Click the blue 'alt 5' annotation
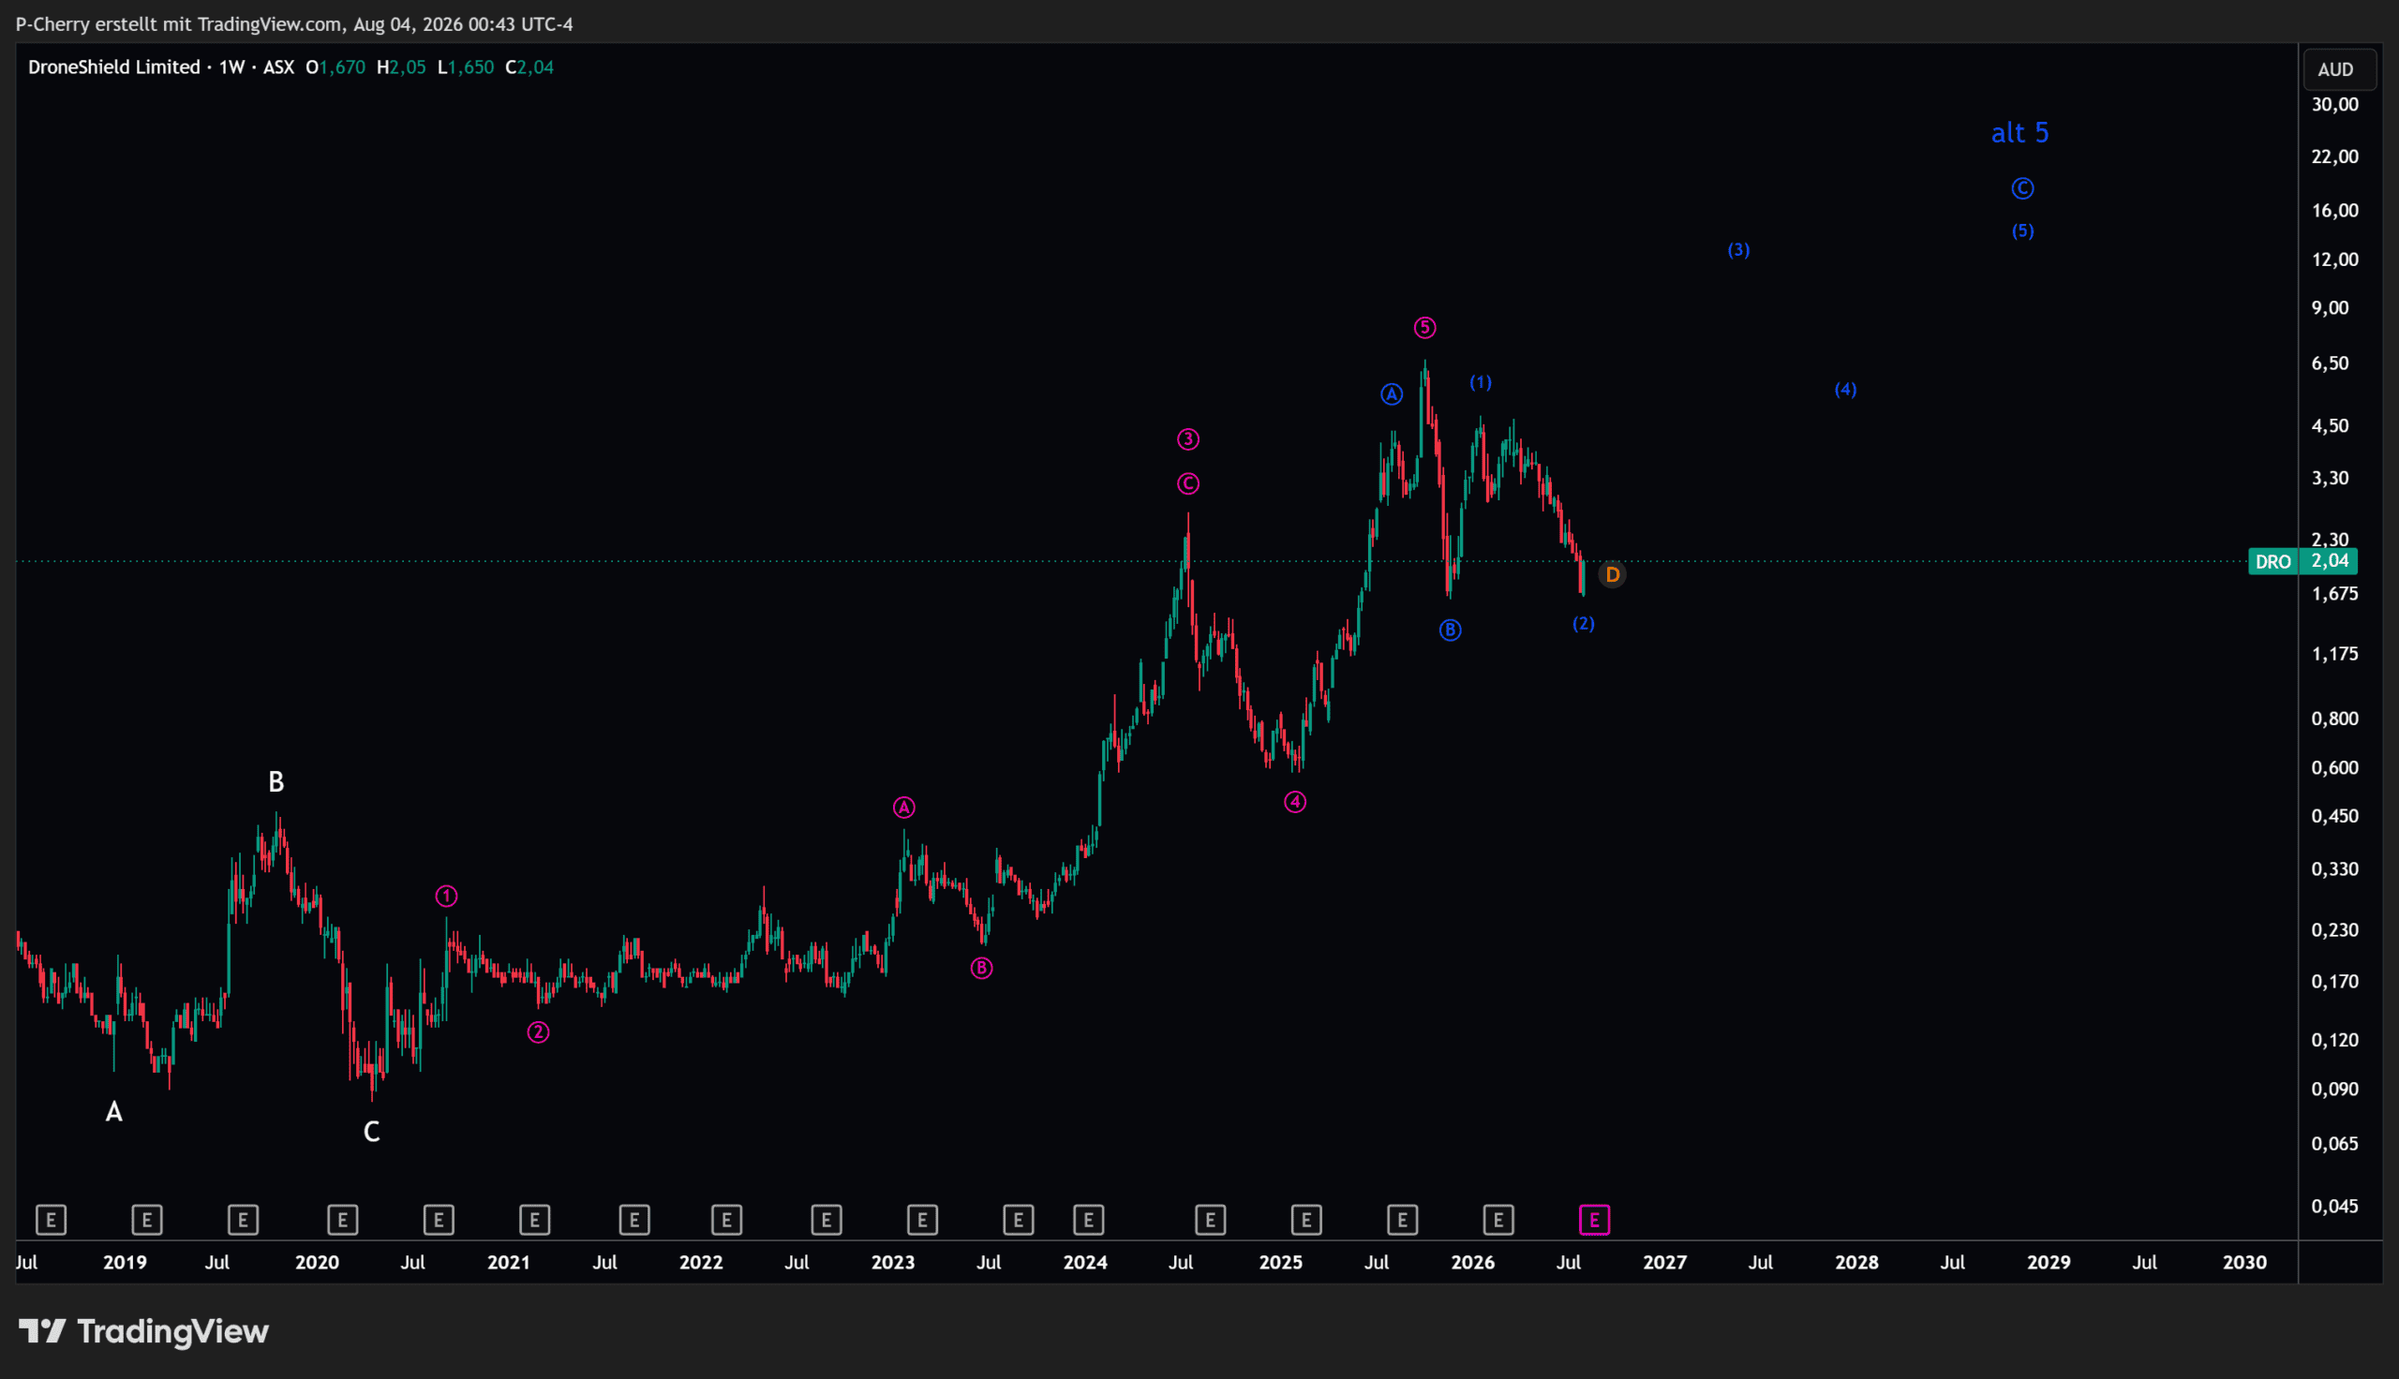 coord(2019,133)
